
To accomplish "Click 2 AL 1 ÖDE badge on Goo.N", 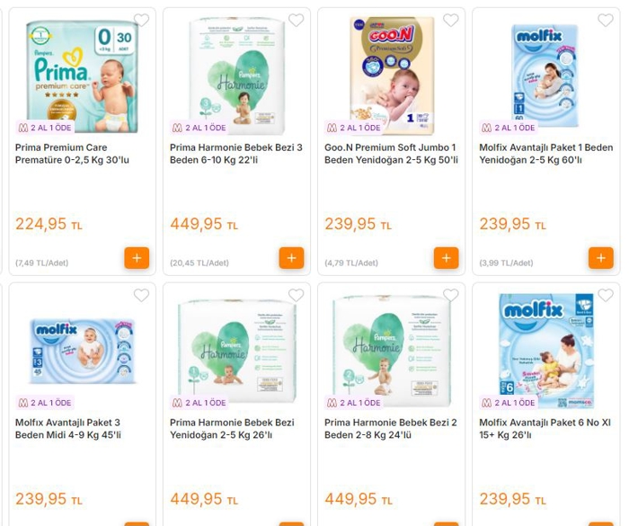I will coord(354,128).
